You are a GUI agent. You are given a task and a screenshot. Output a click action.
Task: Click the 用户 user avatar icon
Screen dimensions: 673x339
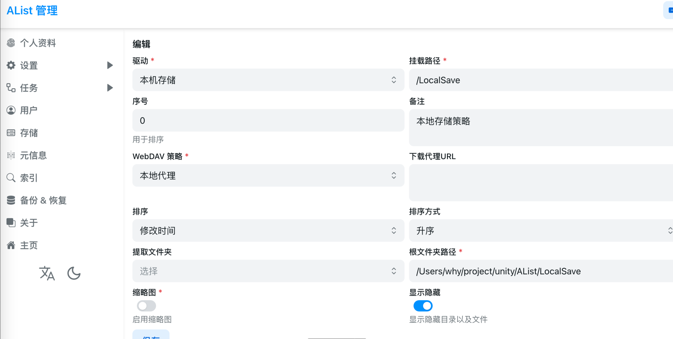11,110
